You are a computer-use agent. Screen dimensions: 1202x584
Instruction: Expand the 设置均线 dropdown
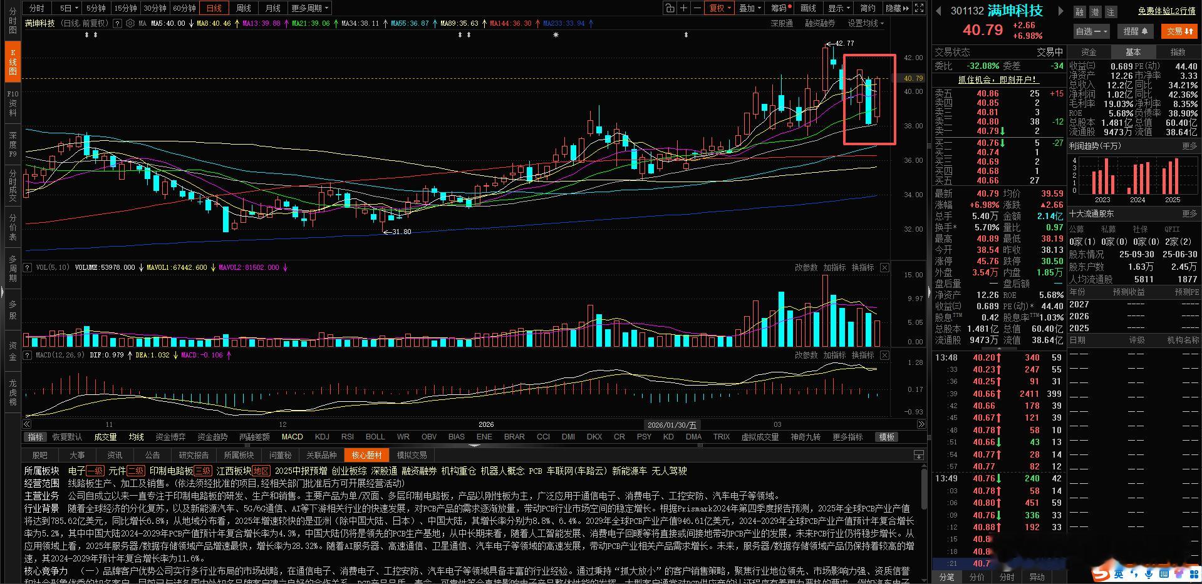866,23
